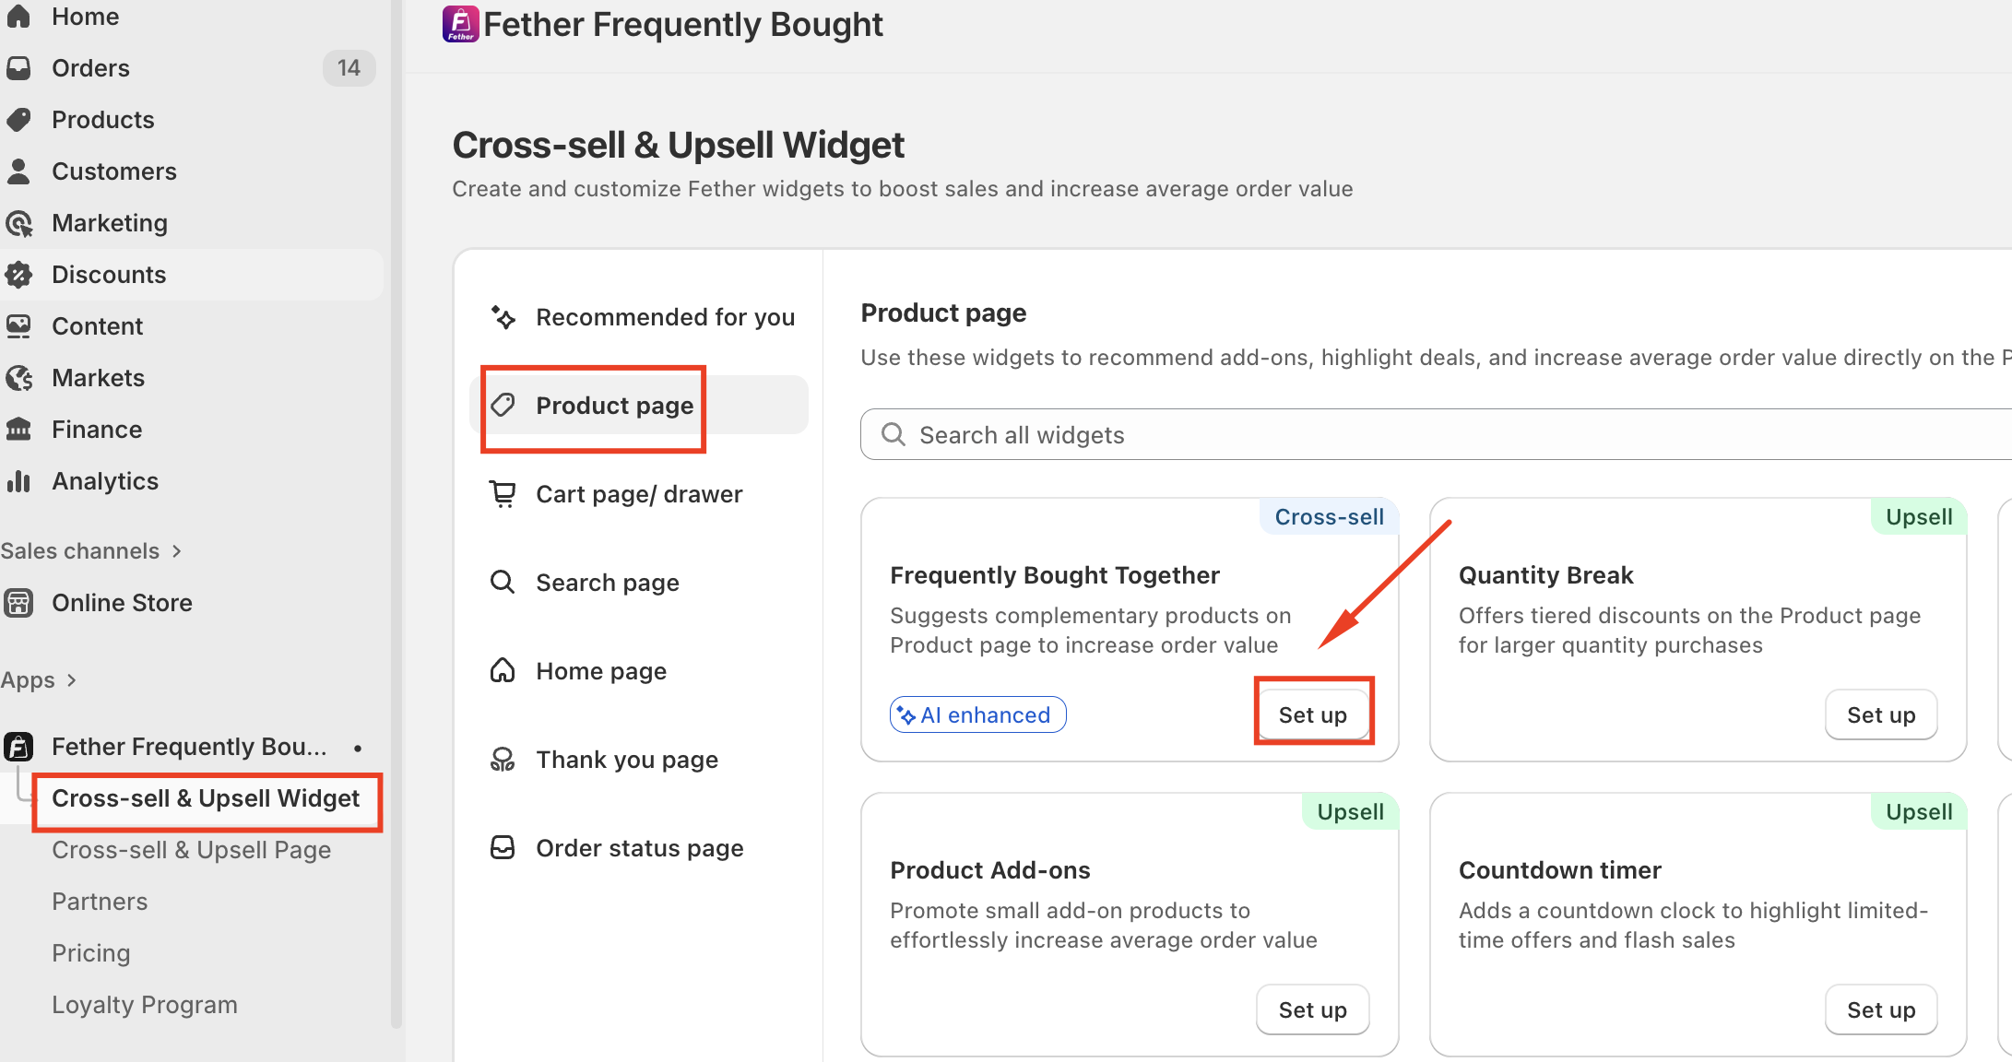Click the Home page house icon
This screenshot has height=1062, width=2012.
503,670
